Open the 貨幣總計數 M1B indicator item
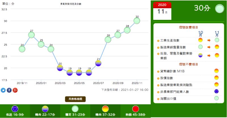Viewport: 227px width, 118px height. pos(172,71)
